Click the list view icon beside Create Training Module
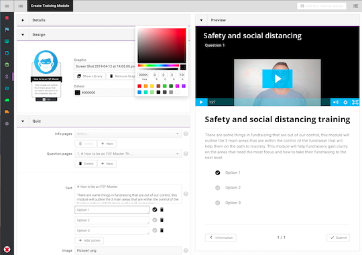362x255 pixels. [21, 6]
